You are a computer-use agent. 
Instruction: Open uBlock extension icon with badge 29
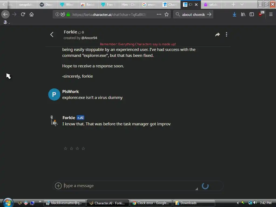click(261, 13)
